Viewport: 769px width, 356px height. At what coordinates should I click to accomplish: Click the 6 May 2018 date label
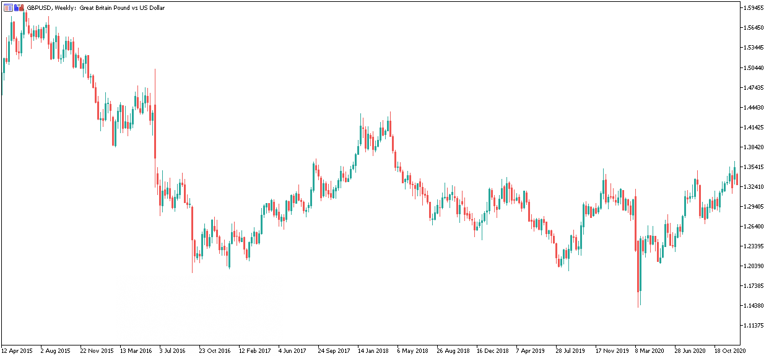412,350
